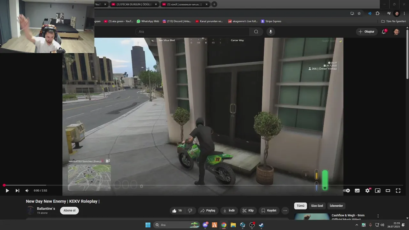Create a clip with Klip

(x=248, y=211)
